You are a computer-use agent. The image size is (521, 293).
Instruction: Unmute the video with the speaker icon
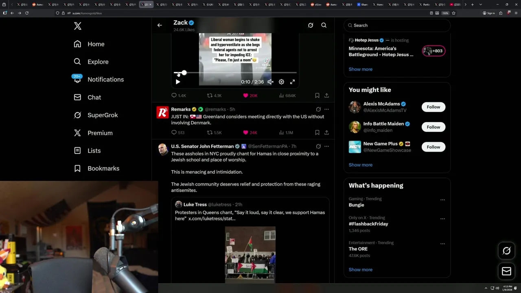point(270,82)
